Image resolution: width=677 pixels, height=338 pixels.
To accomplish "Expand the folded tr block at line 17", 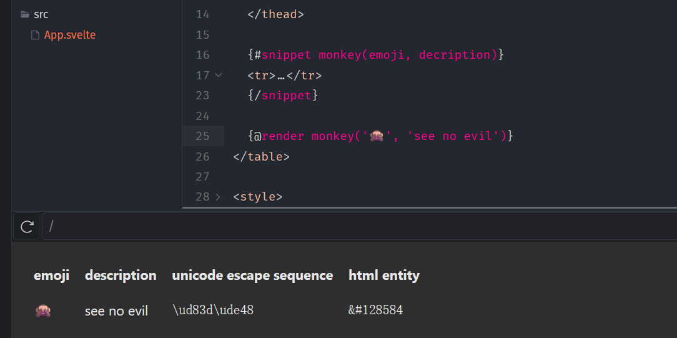I will 218,75.
